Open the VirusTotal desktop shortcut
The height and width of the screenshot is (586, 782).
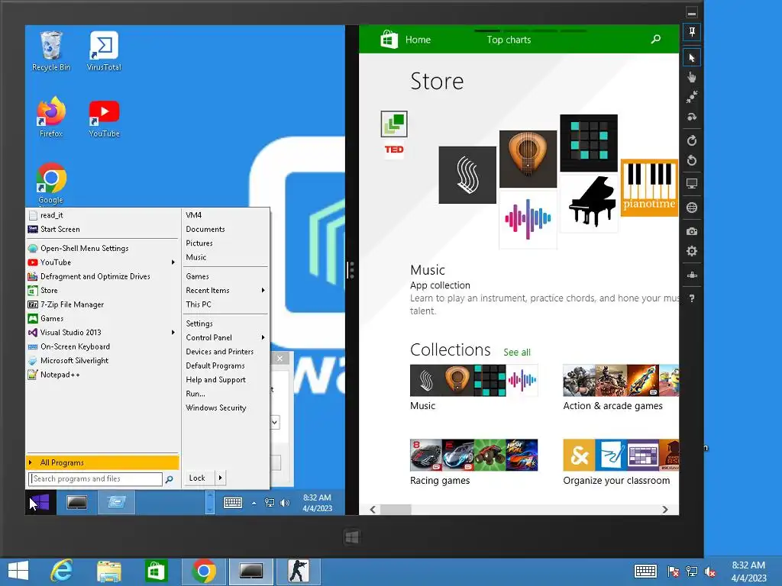tap(104, 51)
